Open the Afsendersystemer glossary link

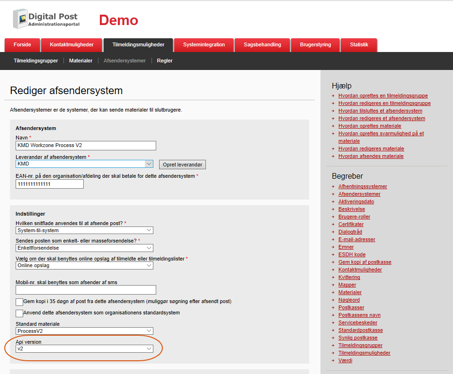359,194
